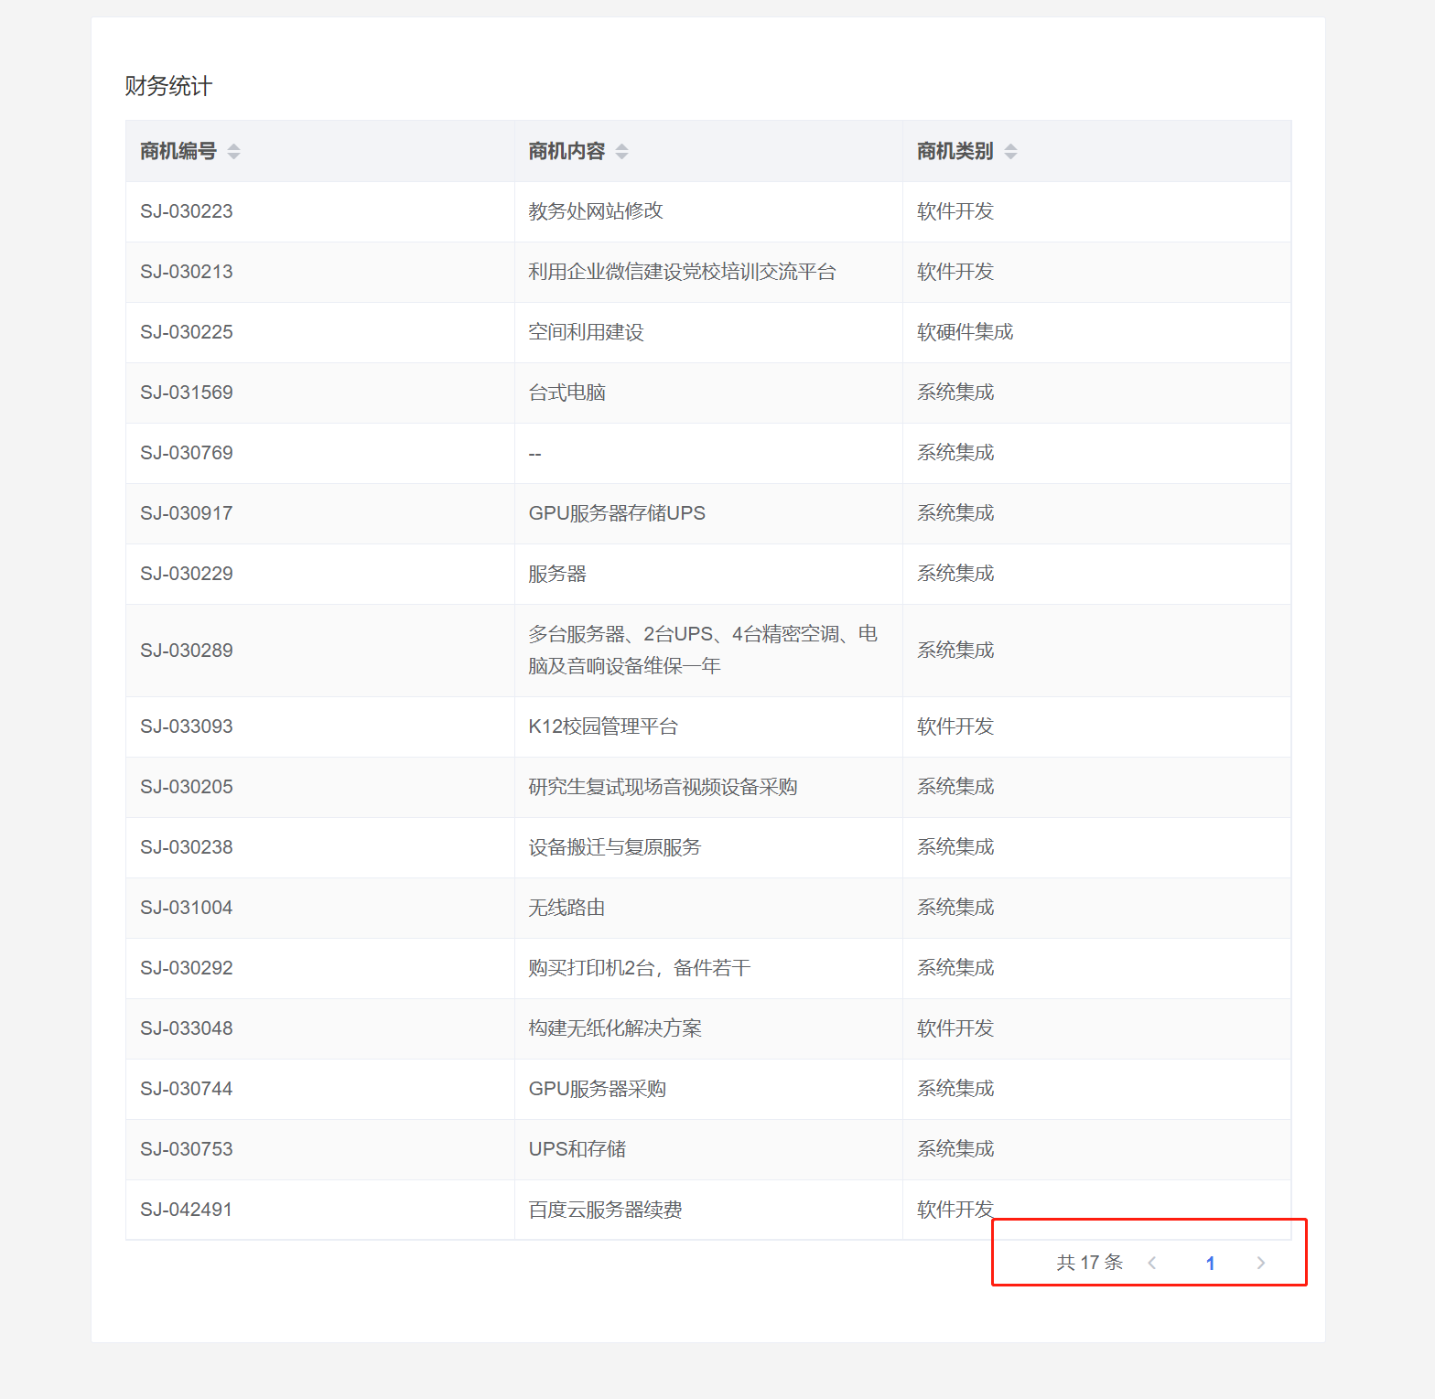This screenshot has width=1435, height=1399.
Task: Select cell SJ-030292
Action: tap(320, 968)
